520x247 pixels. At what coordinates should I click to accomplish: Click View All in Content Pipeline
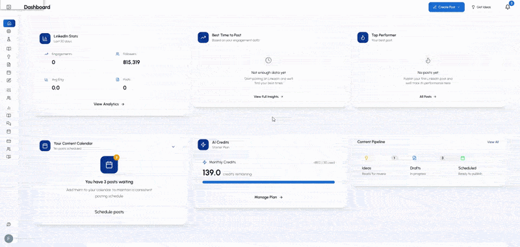point(493,142)
